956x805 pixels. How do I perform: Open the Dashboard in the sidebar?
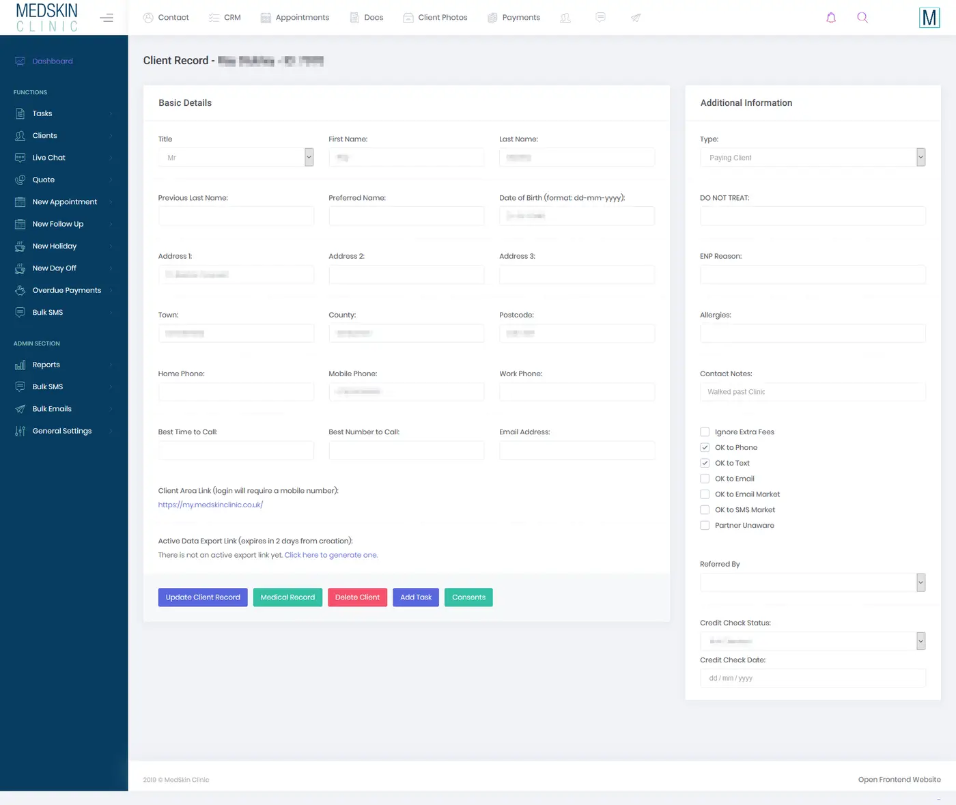click(44, 61)
